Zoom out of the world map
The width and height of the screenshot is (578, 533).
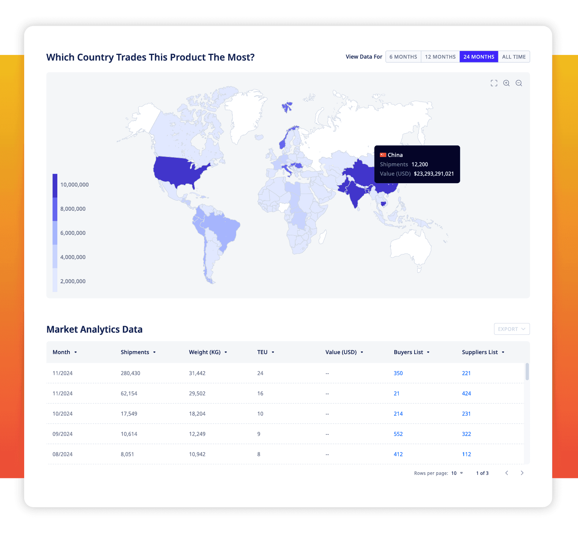(x=519, y=83)
